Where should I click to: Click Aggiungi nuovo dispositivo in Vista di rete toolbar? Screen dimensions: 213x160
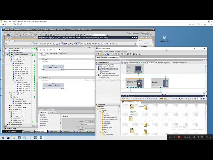129,63
